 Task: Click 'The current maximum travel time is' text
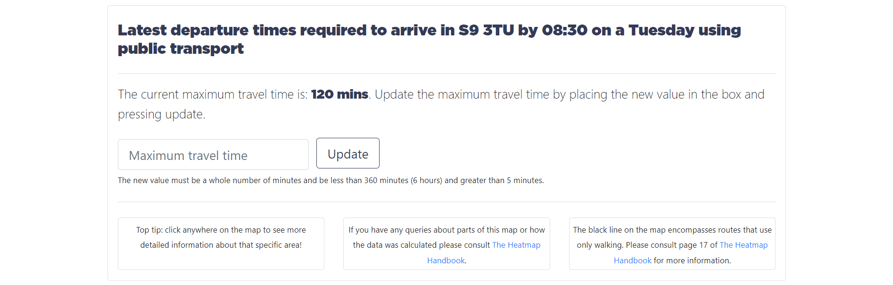click(x=213, y=94)
